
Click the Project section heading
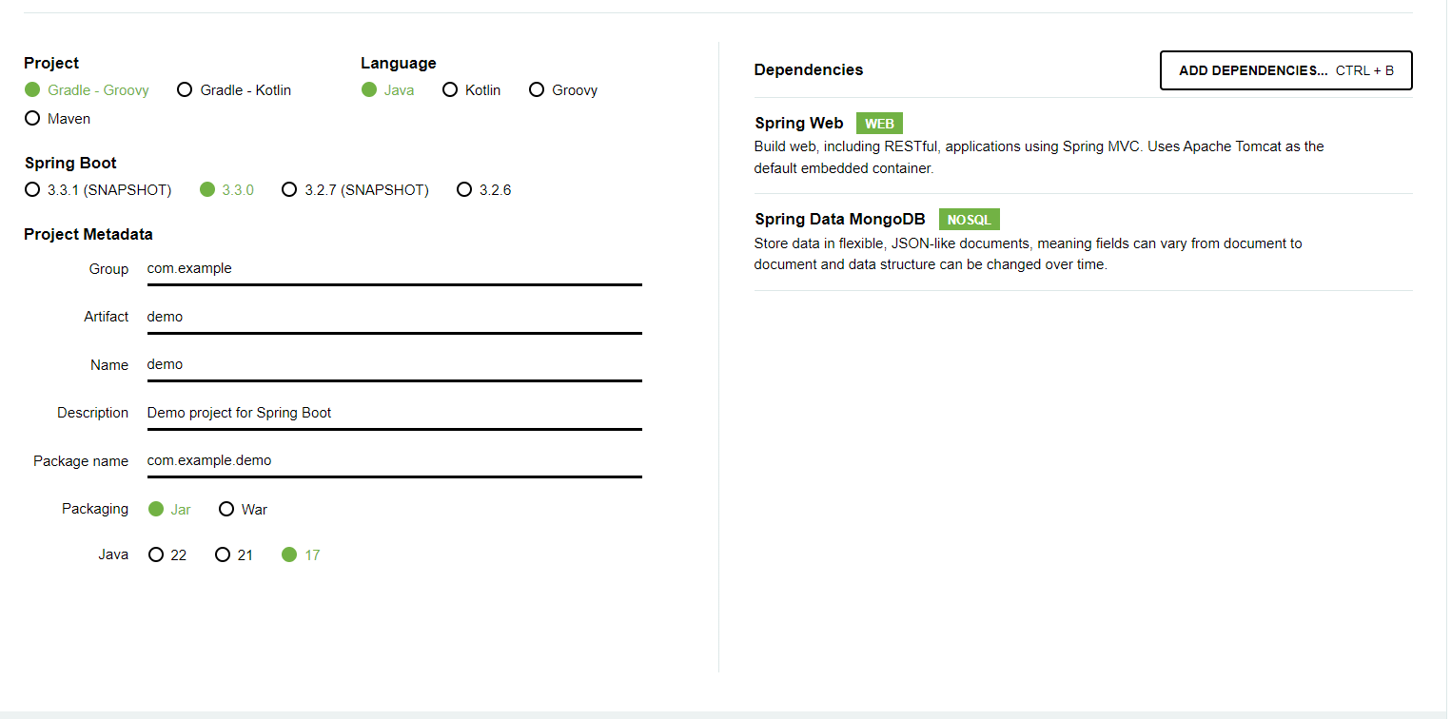[x=51, y=64]
